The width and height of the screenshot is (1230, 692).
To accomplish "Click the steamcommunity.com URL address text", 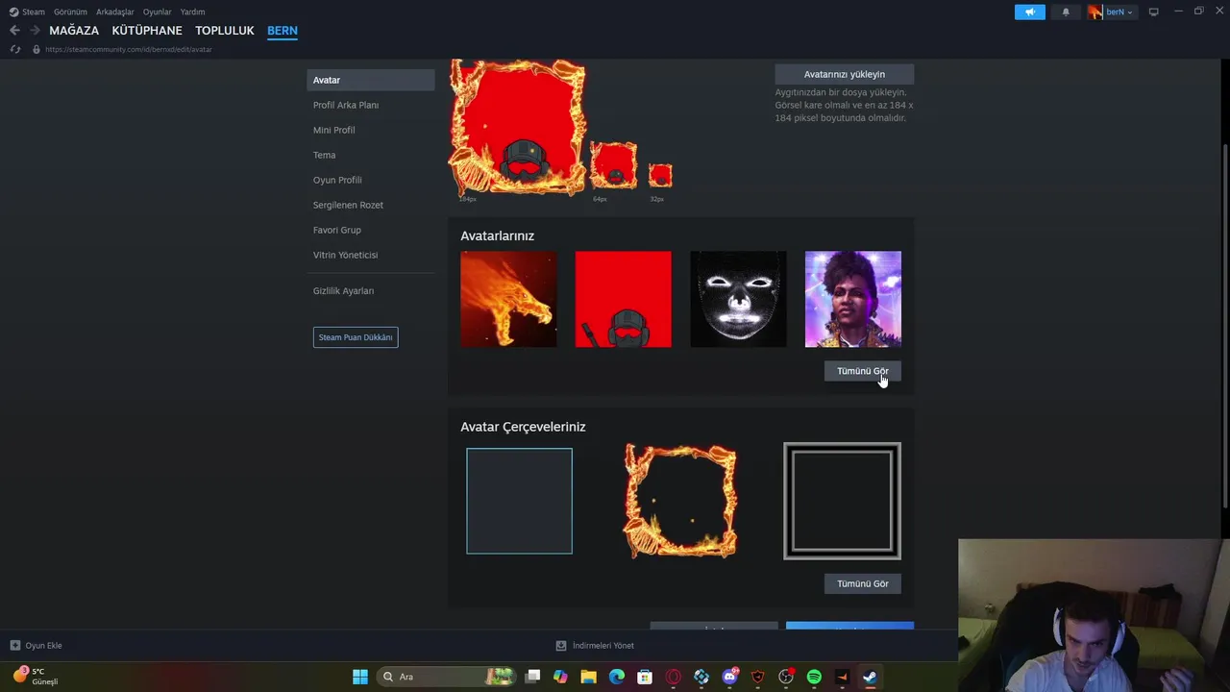I will pyautogui.click(x=129, y=49).
